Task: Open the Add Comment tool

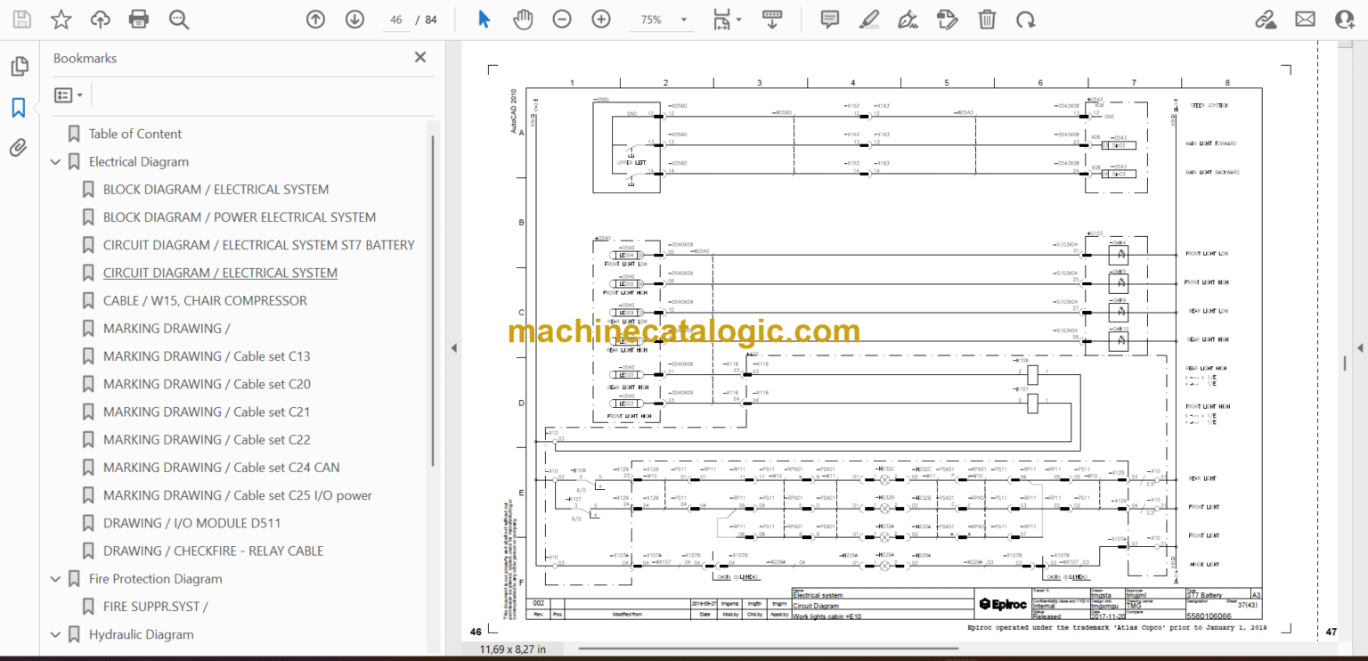Action: [829, 19]
